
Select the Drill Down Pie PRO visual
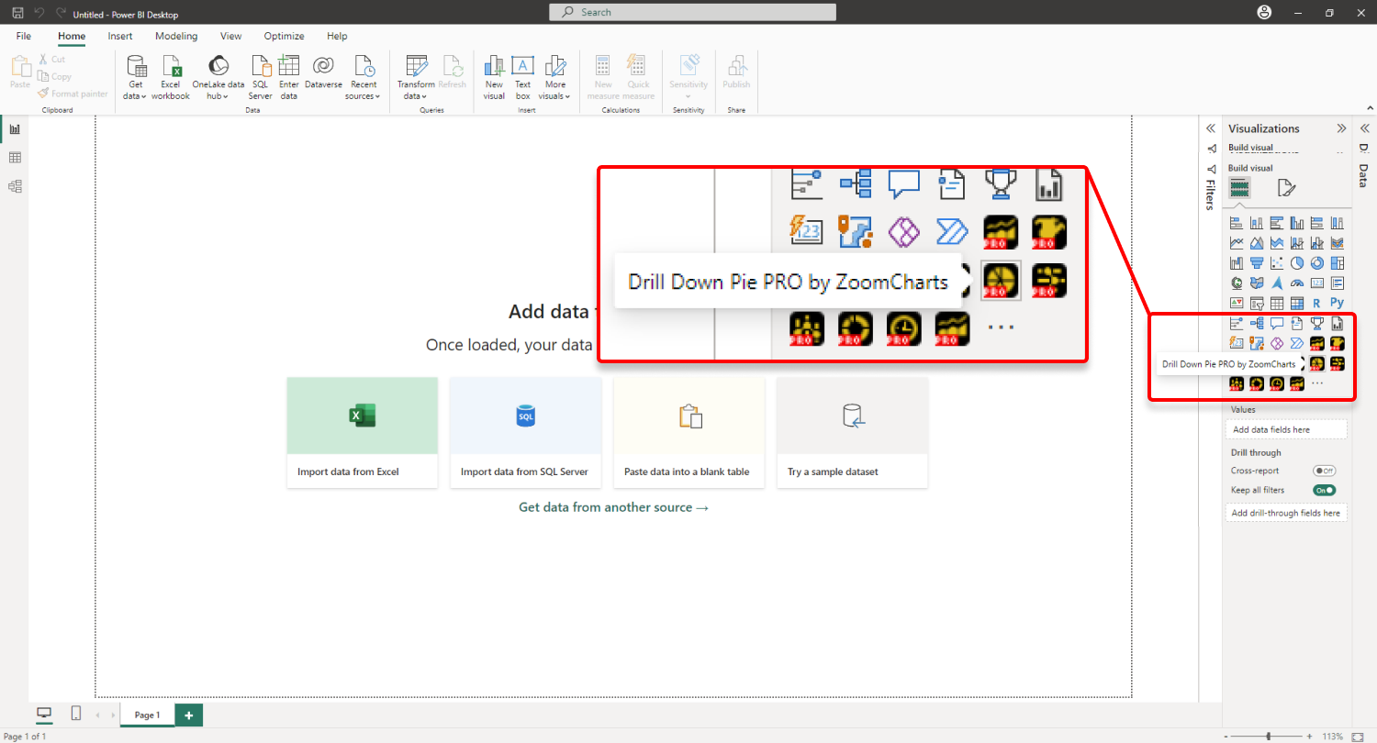[1317, 363]
